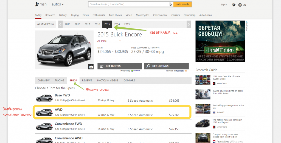The image size is (281, 143).
Task: Click the camera photo gallery icon
Action: click(x=91, y=67)
